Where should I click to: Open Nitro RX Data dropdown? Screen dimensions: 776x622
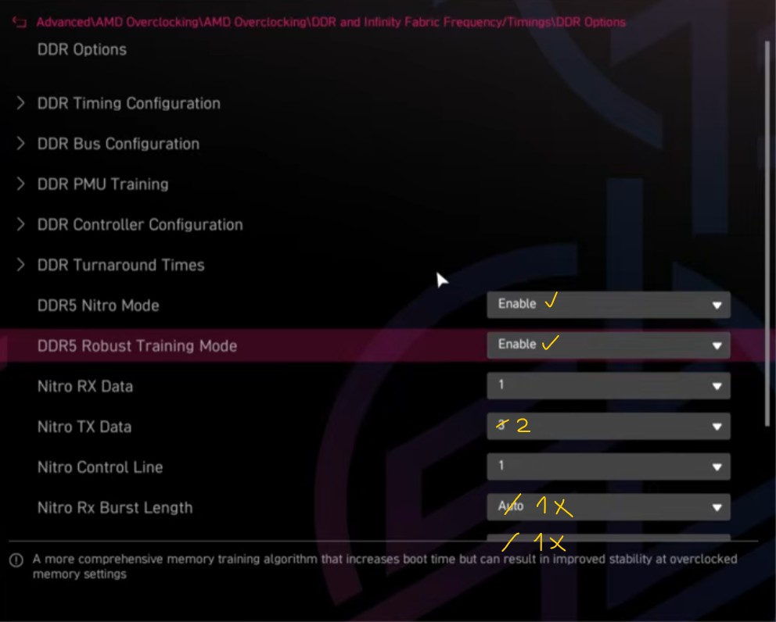(x=609, y=385)
